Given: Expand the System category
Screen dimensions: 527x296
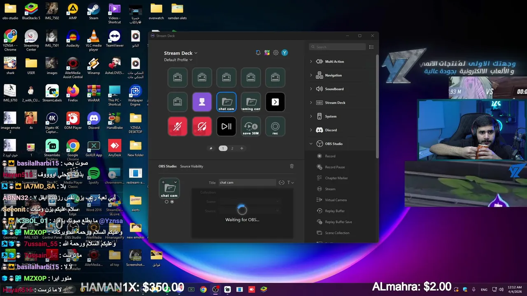Looking at the screenshot, I should tap(311, 116).
